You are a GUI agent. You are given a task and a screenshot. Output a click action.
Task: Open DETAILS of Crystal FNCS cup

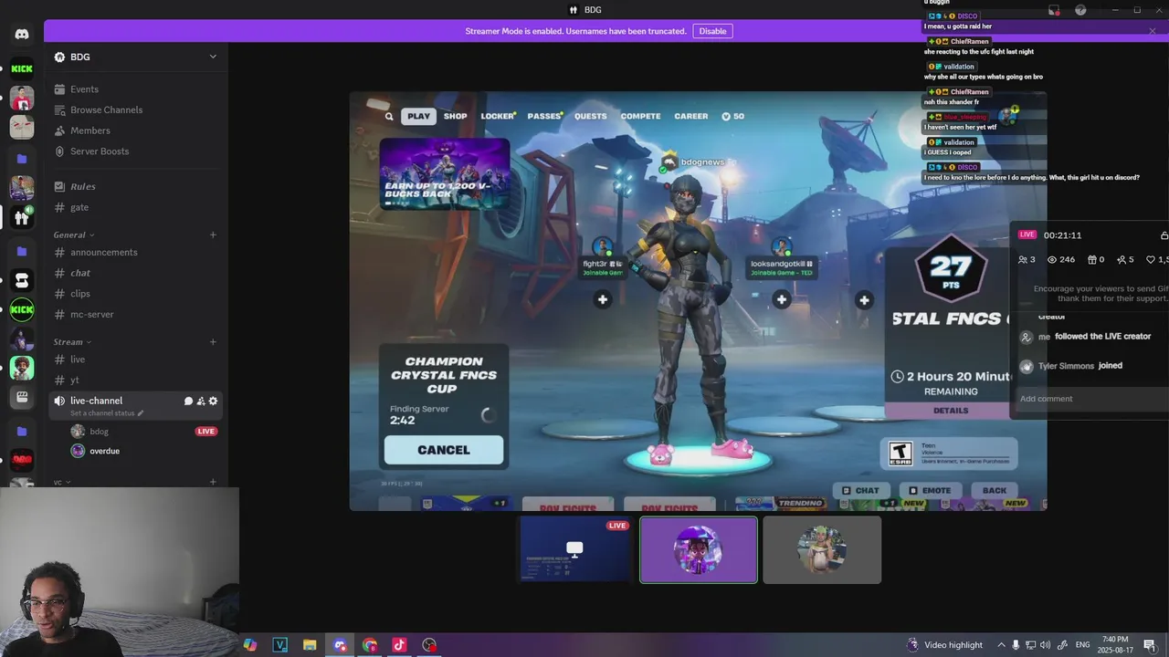pyautogui.click(x=951, y=411)
